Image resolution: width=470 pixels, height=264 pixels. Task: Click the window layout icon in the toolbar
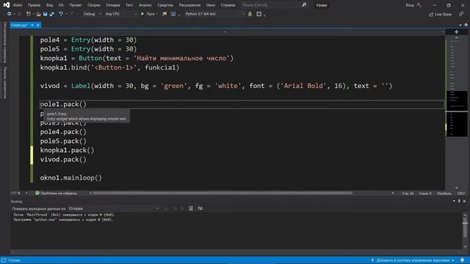259,14
